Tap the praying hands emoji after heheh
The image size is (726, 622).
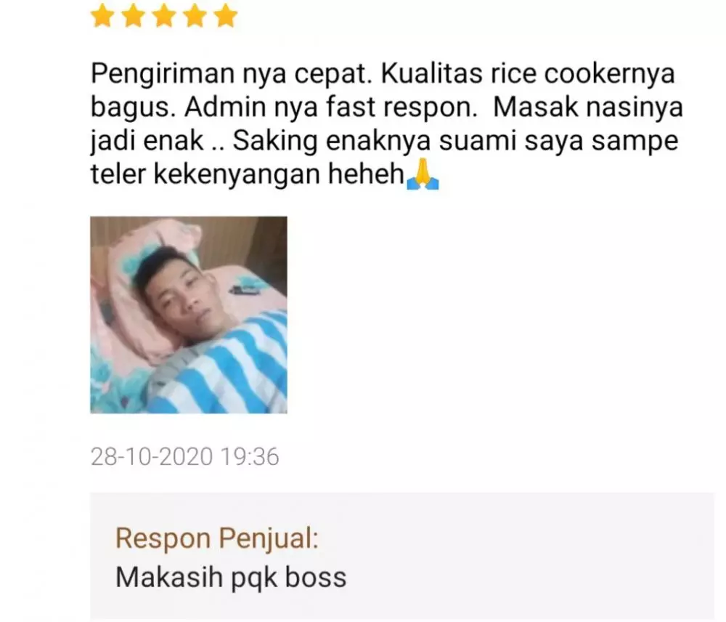(x=423, y=174)
